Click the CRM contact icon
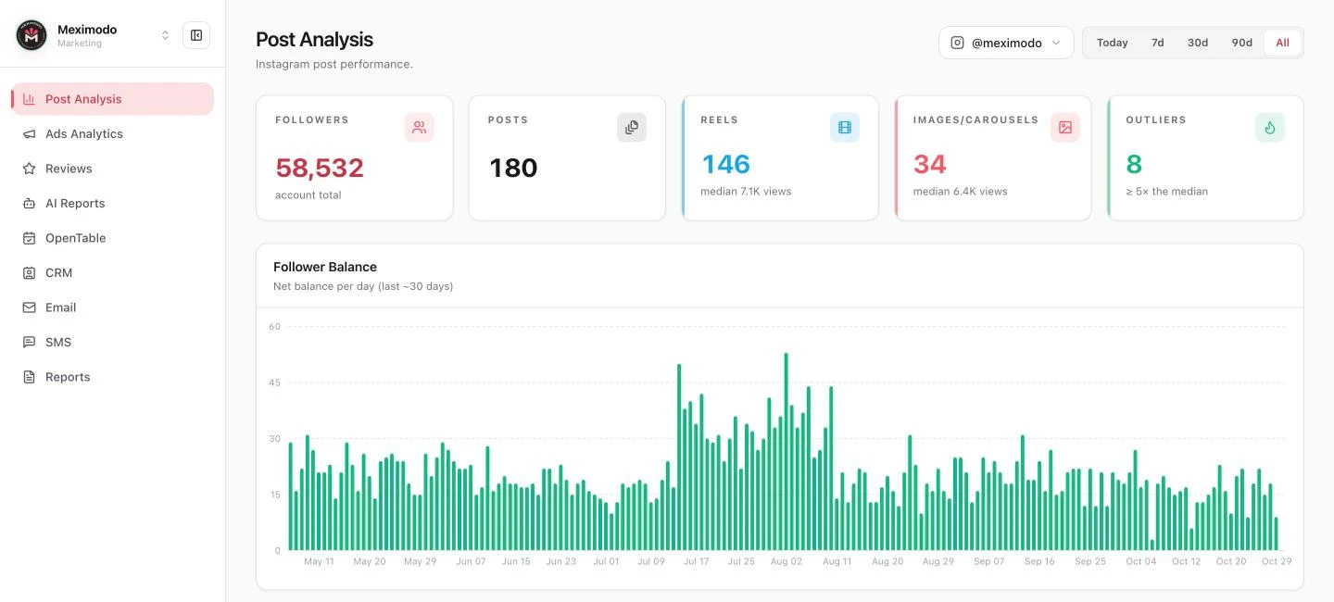Image resolution: width=1334 pixels, height=602 pixels. (x=29, y=272)
